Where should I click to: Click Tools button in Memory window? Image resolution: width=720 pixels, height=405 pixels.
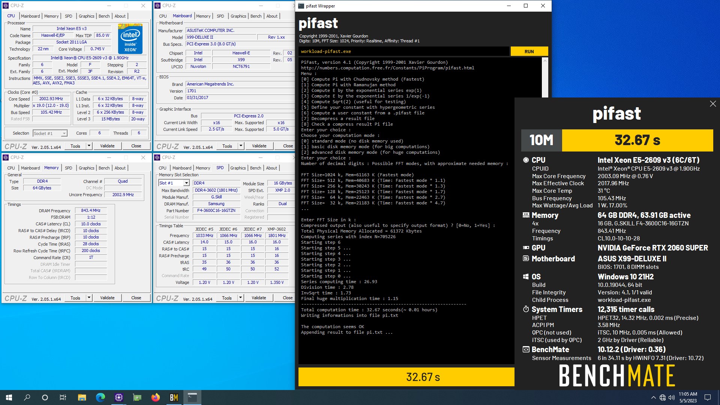tap(75, 298)
